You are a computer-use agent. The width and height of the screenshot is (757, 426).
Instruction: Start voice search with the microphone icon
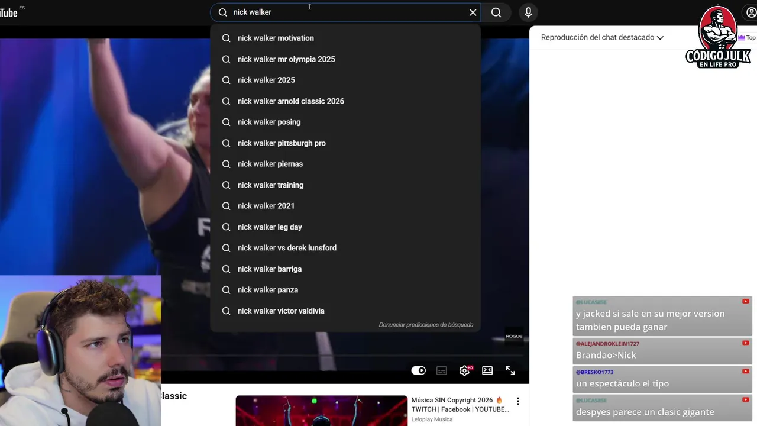pyautogui.click(x=528, y=12)
